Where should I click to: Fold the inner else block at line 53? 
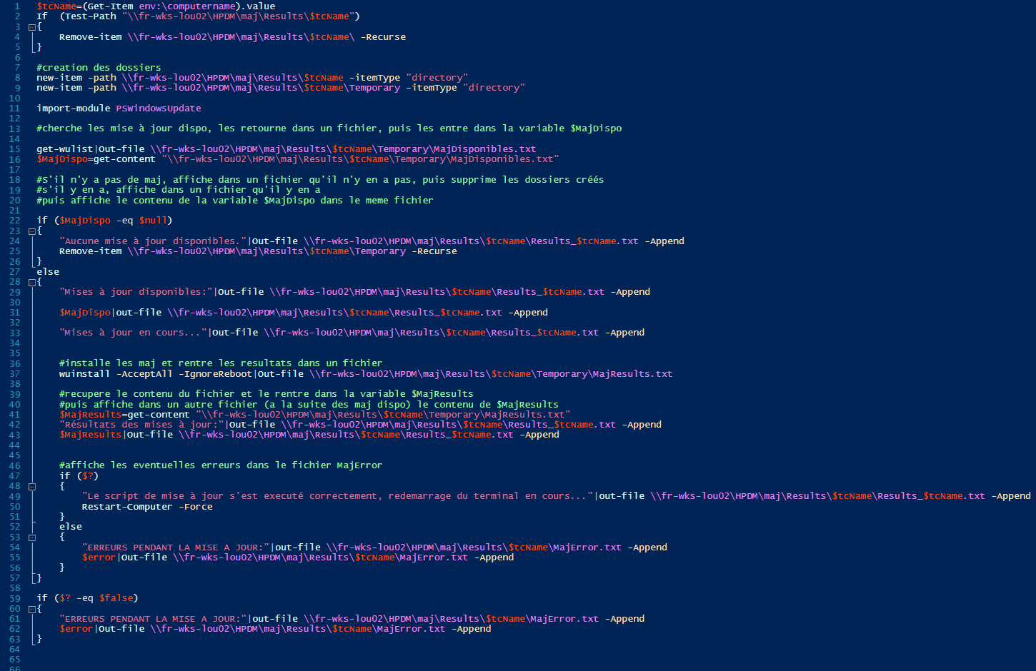click(x=32, y=538)
